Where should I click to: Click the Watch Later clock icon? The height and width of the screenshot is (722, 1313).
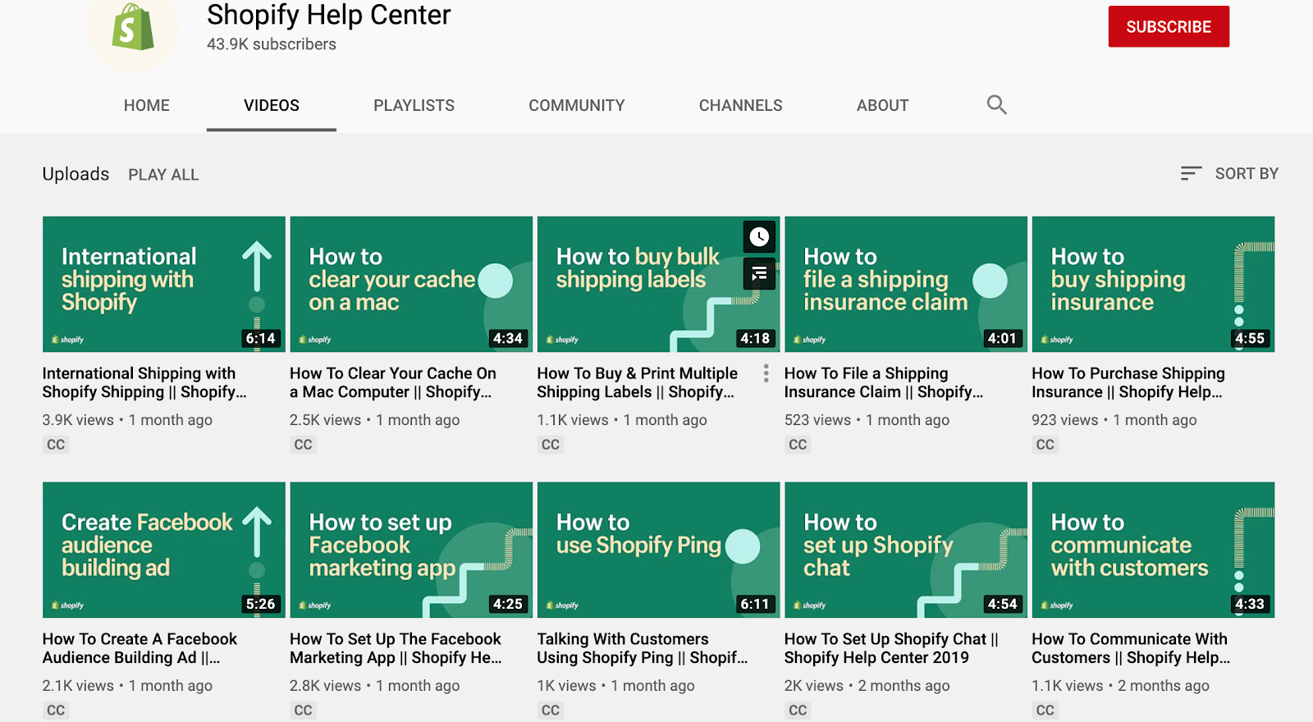tap(759, 237)
